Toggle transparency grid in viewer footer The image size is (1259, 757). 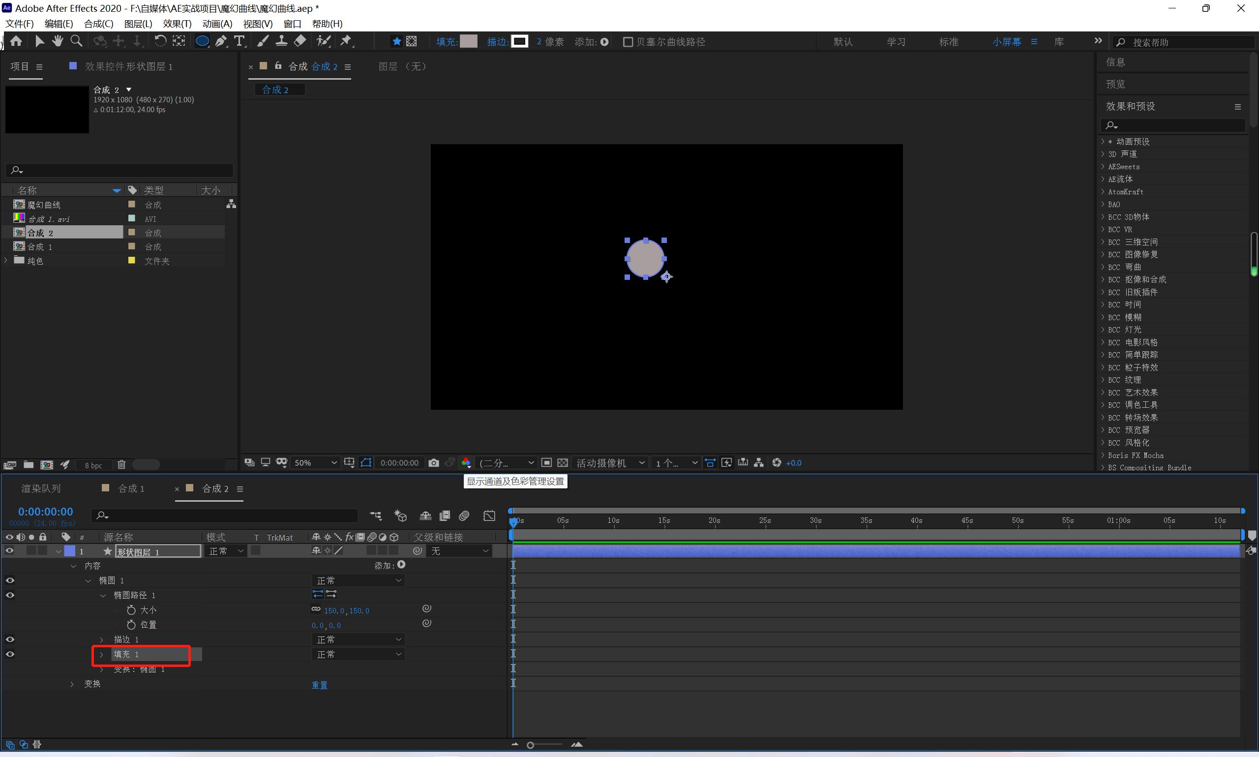(x=563, y=463)
